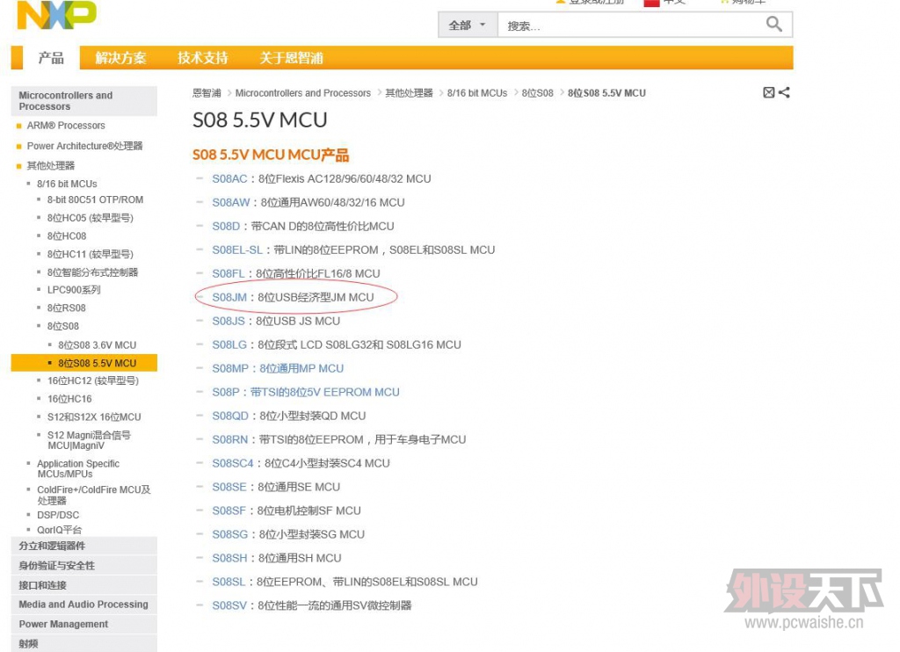Click the NXP logo
900x652 pixels.
click(57, 14)
